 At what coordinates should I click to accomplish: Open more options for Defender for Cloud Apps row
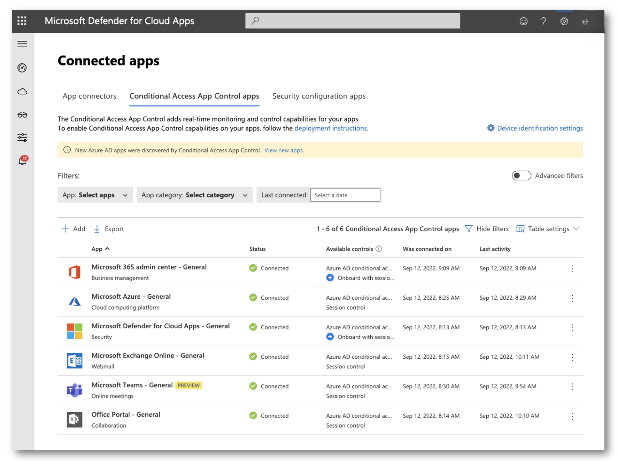pos(572,328)
